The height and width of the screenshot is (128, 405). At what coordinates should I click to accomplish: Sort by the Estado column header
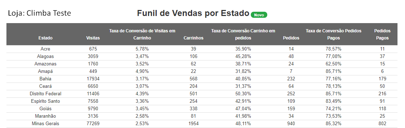pyautogui.click(x=45, y=38)
